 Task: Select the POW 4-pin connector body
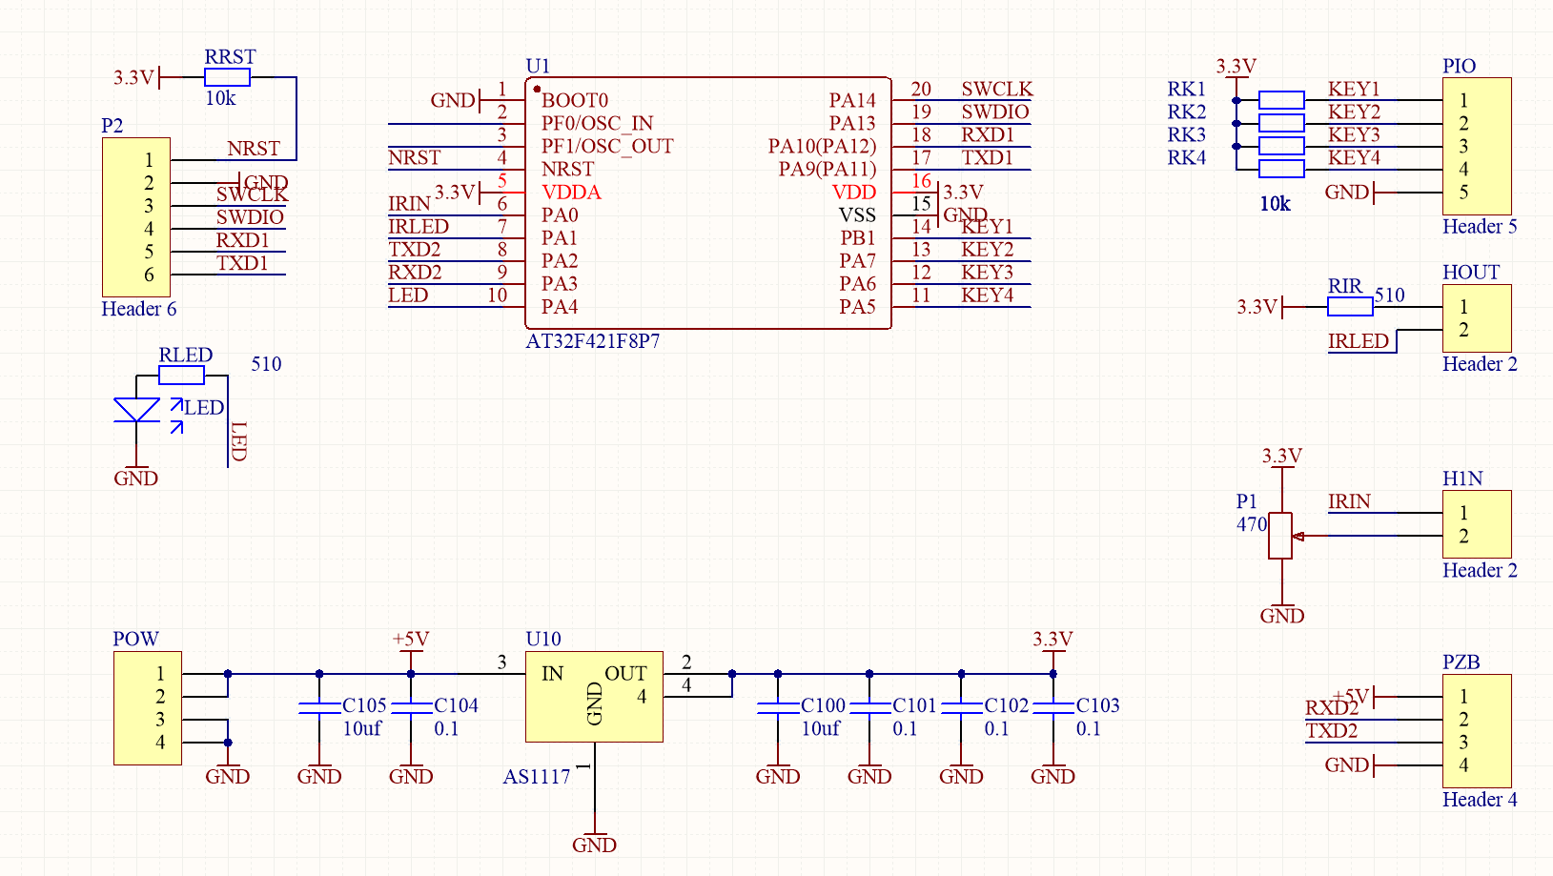(148, 708)
